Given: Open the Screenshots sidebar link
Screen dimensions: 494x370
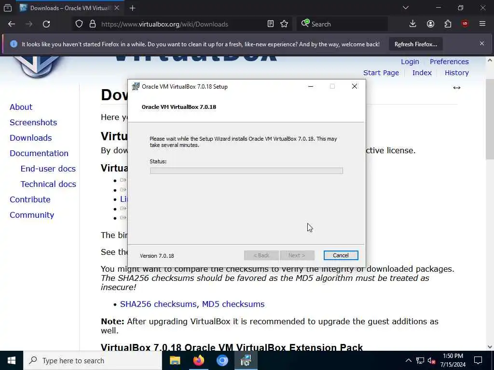Looking at the screenshot, I should [x=33, y=122].
